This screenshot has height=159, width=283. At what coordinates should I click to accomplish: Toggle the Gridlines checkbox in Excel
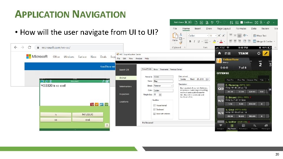coord(242,22)
